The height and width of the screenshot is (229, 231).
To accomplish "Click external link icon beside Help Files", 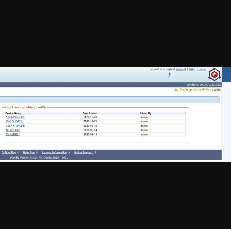I will [37, 153].
